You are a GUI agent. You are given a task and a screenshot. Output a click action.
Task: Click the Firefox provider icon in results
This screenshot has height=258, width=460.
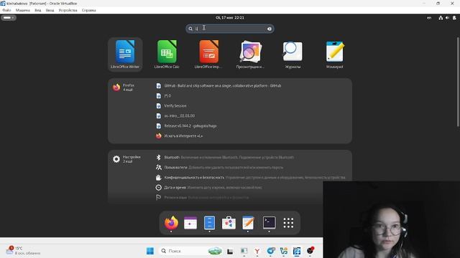[x=116, y=87]
